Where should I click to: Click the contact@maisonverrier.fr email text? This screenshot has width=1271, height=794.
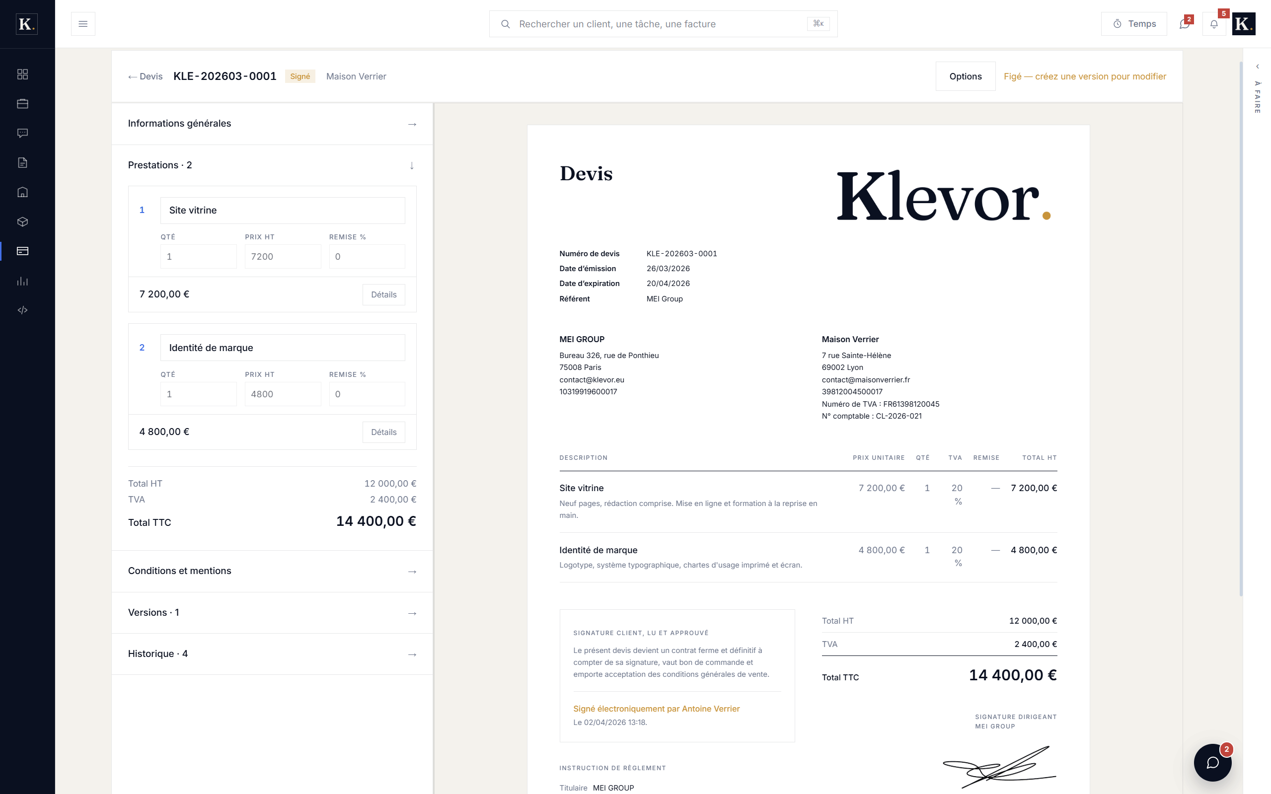click(x=866, y=380)
